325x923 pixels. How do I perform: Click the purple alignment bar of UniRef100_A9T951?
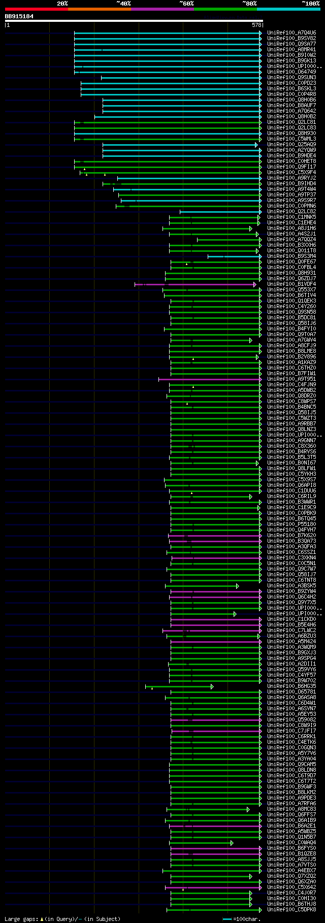[210, 379]
